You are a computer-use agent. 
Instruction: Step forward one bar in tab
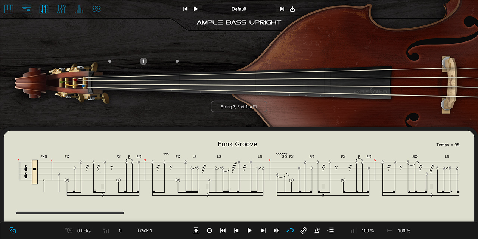263,230
